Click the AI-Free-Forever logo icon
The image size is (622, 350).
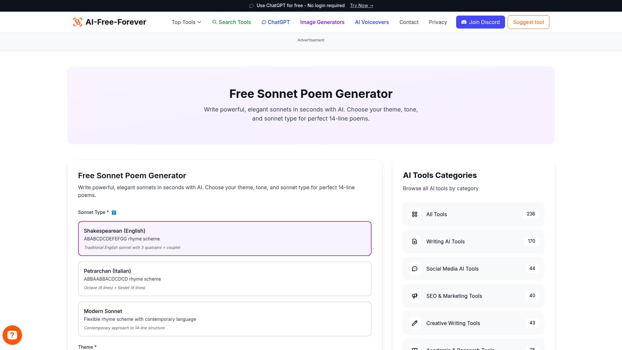[x=78, y=22]
